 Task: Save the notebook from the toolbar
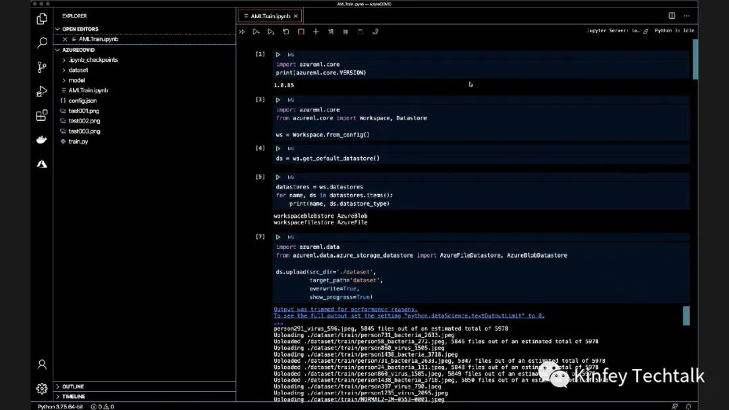(360, 32)
